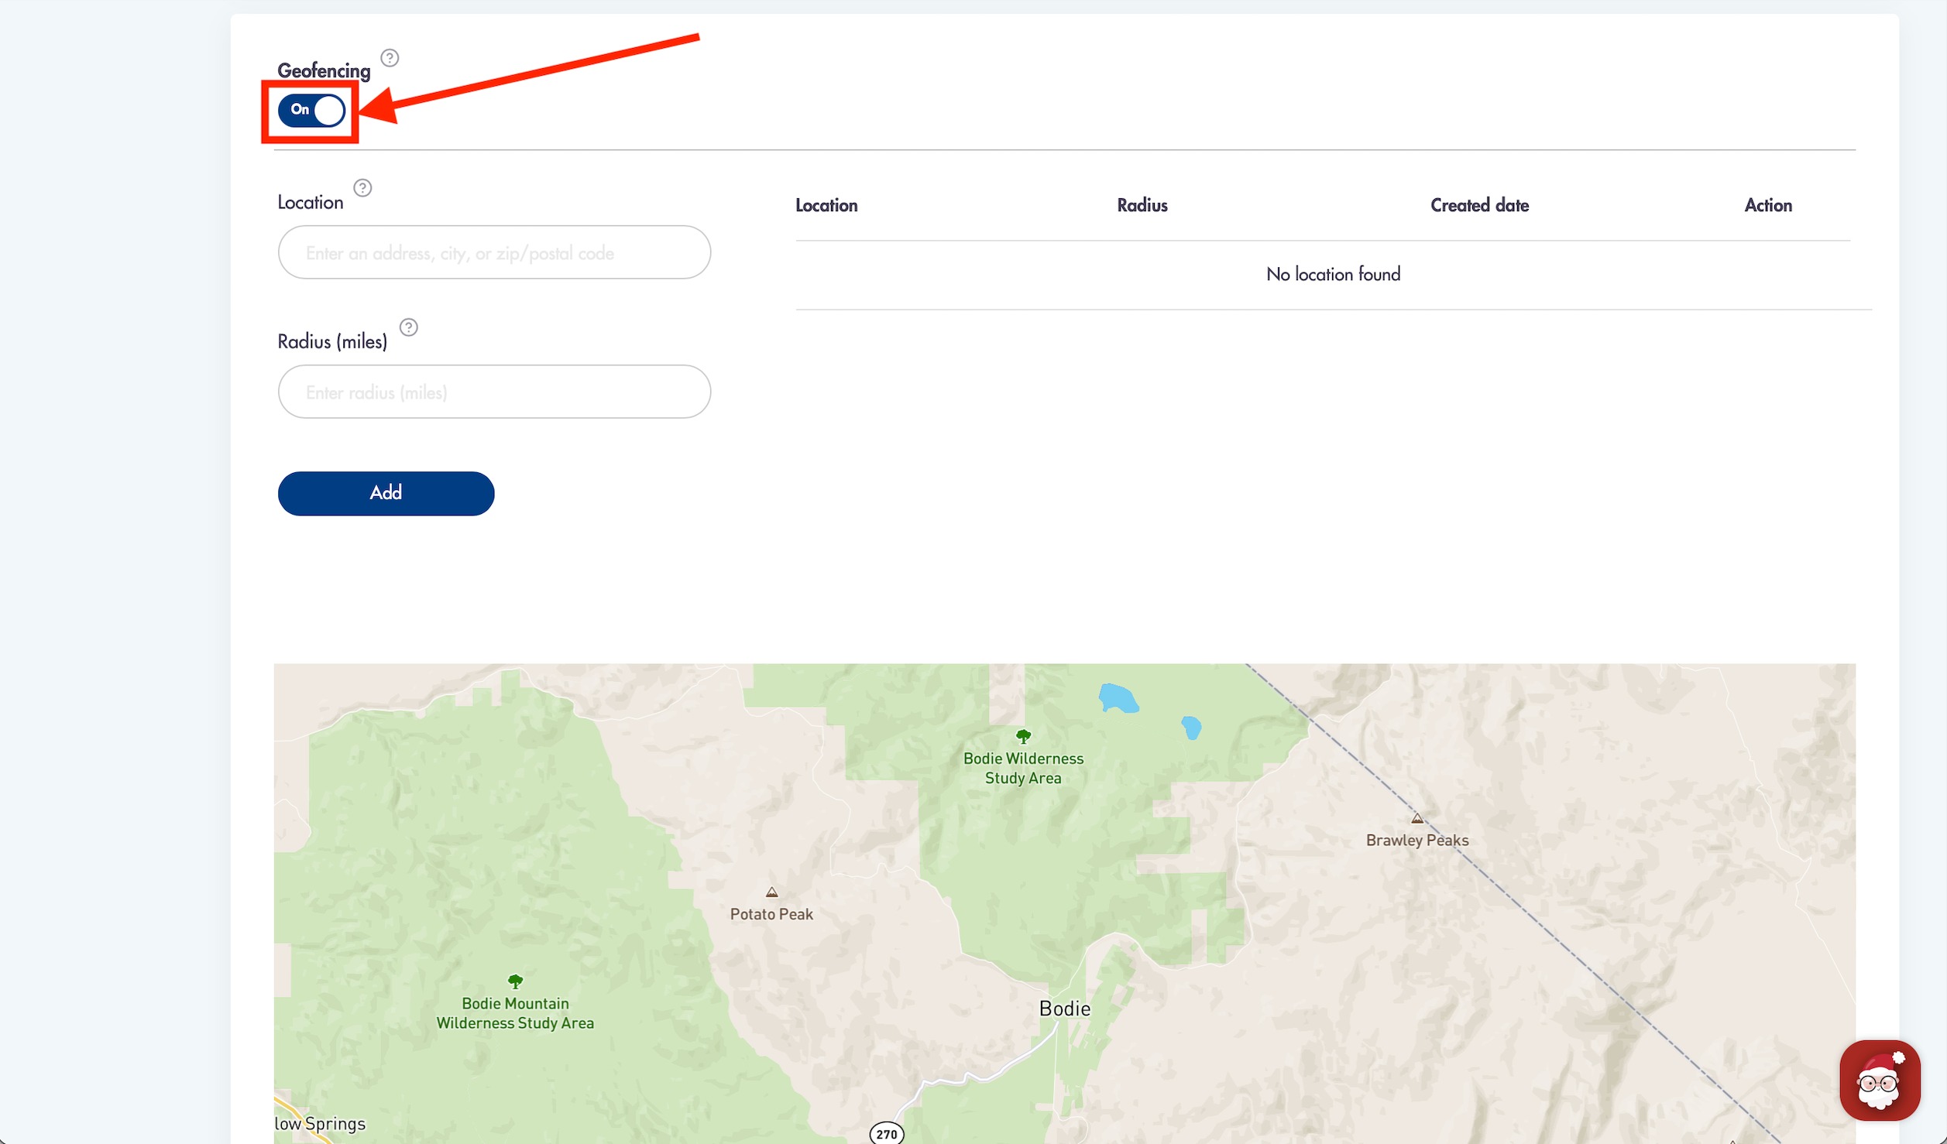Image resolution: width=1947 pixels, height=1144 pixels.
Task: Select Bodie Mountain Wilderness tree marker
Action: pos(515,981)
